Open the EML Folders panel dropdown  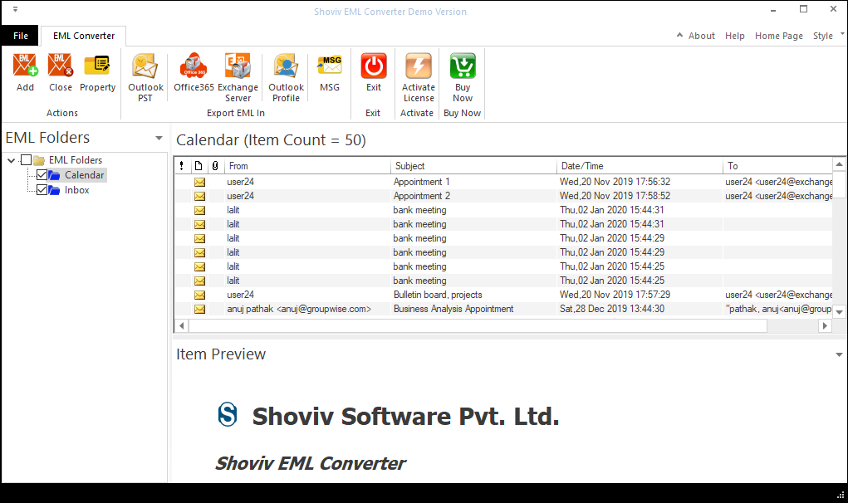point(159,138)
